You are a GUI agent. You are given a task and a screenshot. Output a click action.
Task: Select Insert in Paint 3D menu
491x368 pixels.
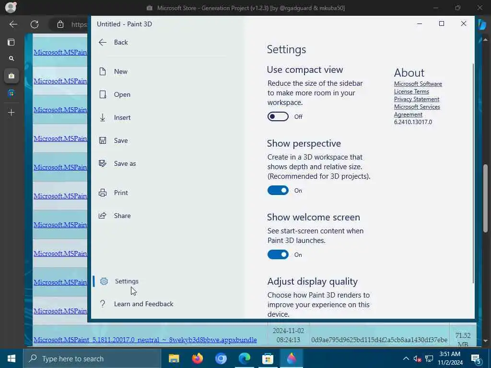pyautogui.click(x=115, y=118)
